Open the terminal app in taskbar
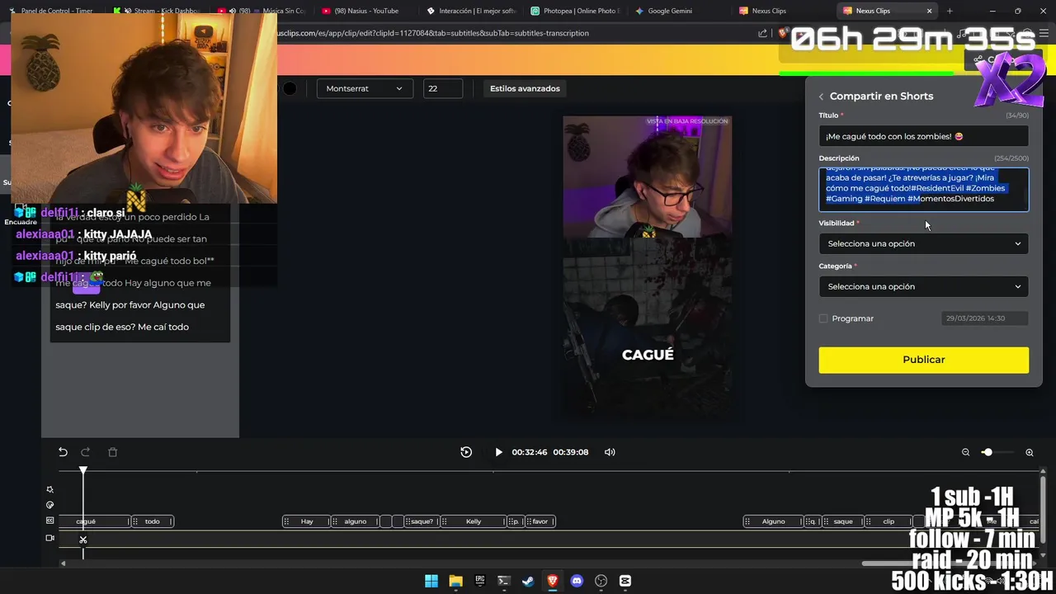The height and width of the screenshot is (594, 1056). pyautogui.click(x=504, y=581)
